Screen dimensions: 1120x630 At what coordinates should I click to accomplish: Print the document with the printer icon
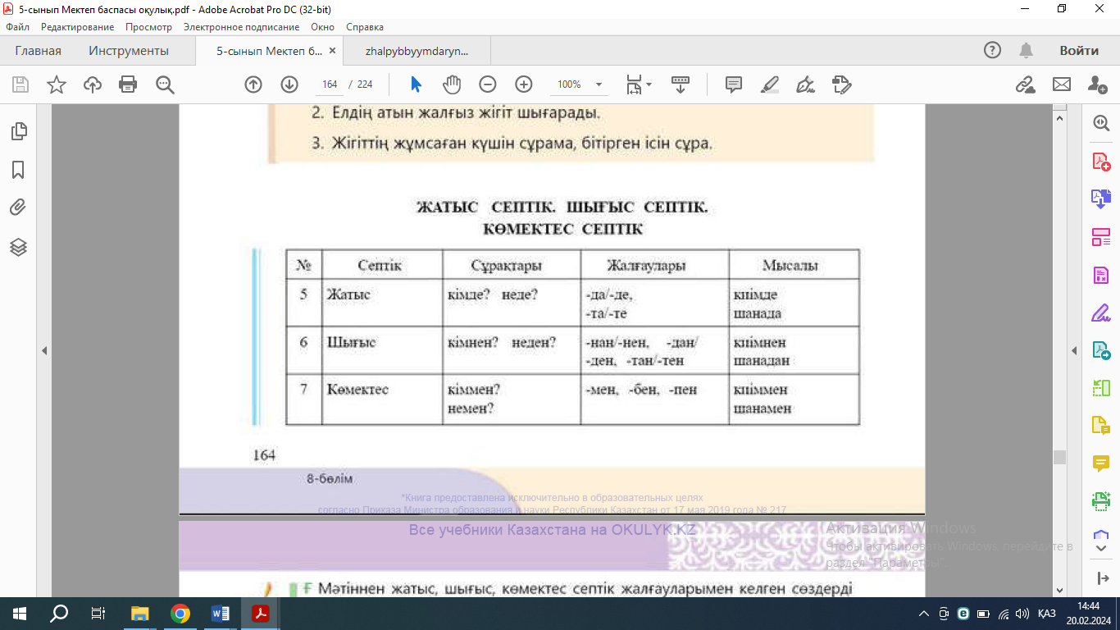click(128, 84)
